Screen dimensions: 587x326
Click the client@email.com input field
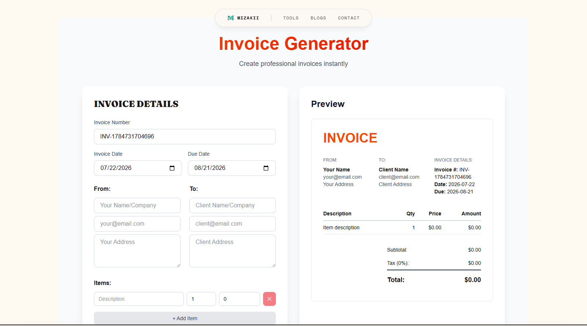click(233, 224)
